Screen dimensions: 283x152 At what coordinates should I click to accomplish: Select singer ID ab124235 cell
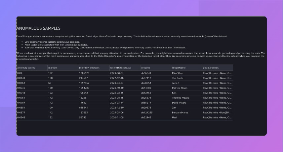tap(147, 113)
